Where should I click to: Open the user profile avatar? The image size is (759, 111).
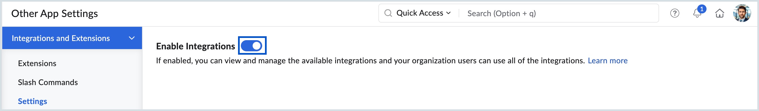coord(742,13)
